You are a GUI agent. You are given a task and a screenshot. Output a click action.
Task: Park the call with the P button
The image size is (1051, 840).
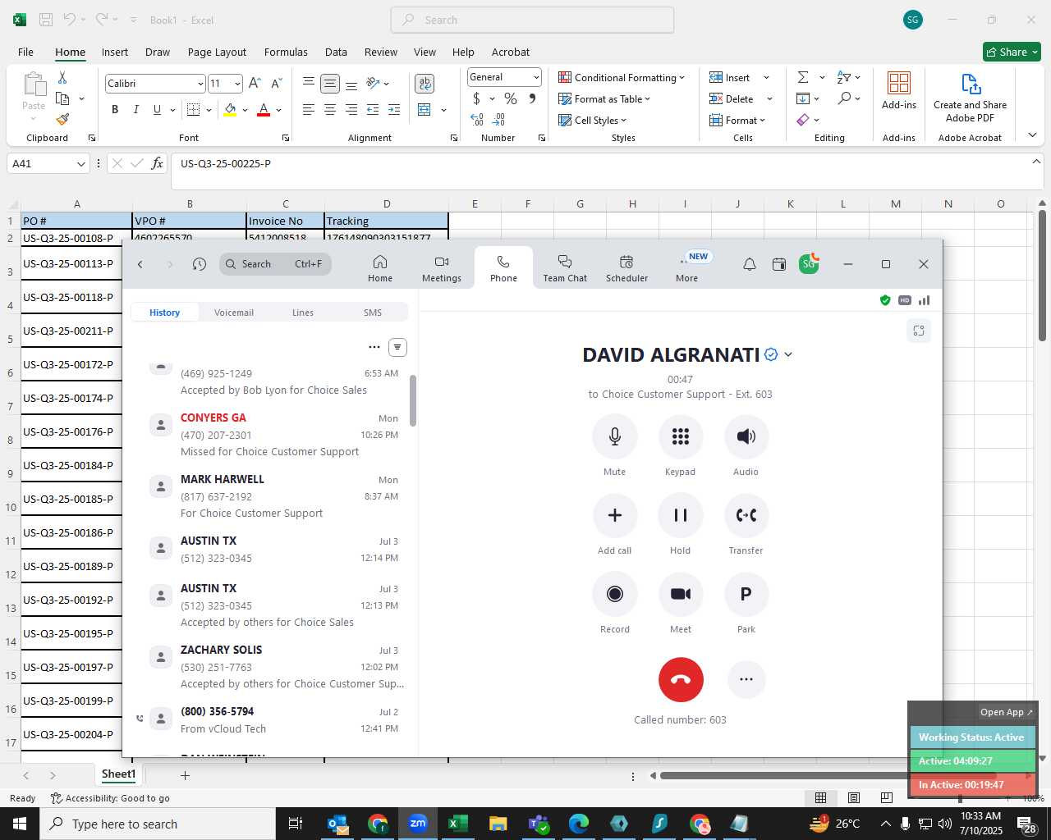tap(746, 594)
